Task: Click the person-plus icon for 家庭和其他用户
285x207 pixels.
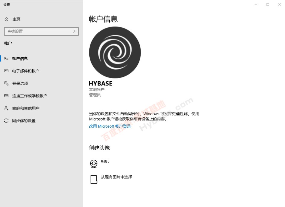Action: click(6, 108)
